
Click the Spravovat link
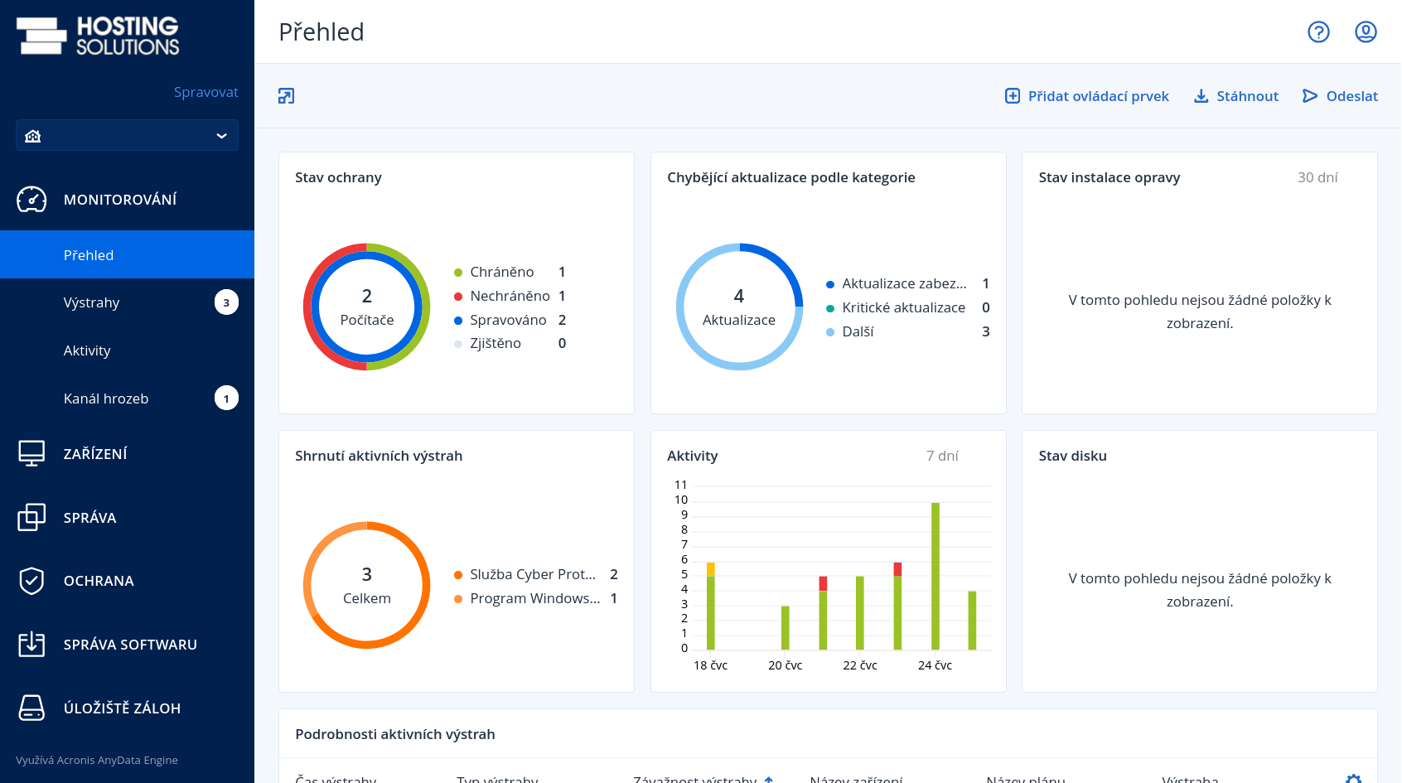(x=205, y=92)
